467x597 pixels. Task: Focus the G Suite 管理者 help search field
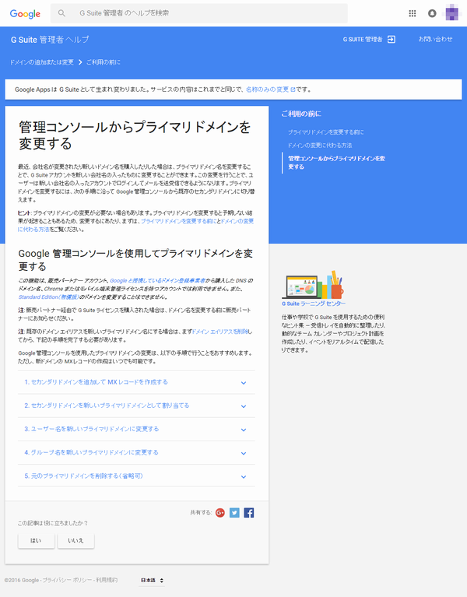199,13
